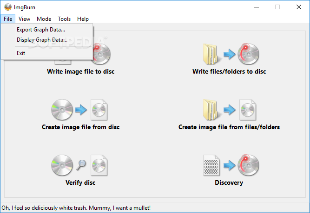The width and height of the screenshot is (310, 213).
Task: Choose Export Graph Data menu entry
Action: click(47, 30)
